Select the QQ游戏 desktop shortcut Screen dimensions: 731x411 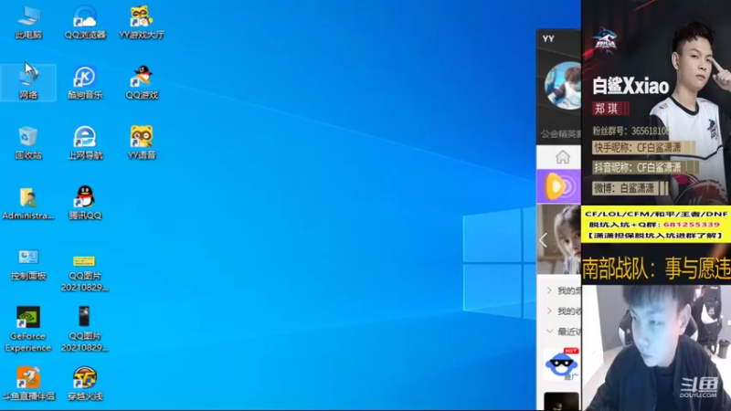pos(142,82)
